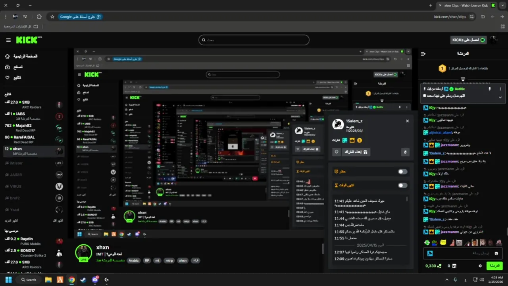Open the chat shop gift icon

coord(454,266)
